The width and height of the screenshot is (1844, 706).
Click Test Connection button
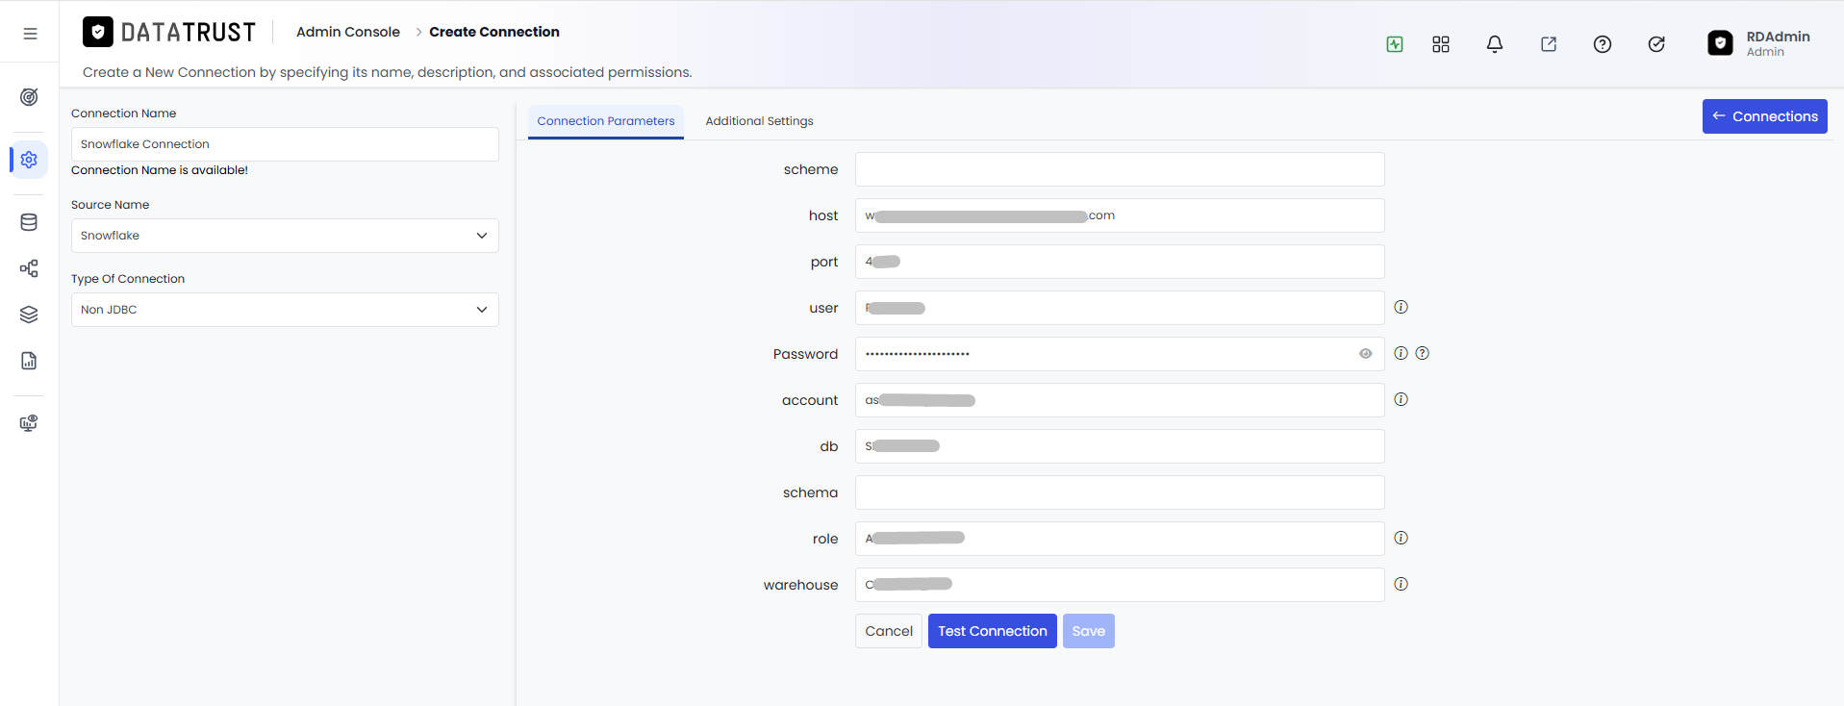click(x=993, y=631)
